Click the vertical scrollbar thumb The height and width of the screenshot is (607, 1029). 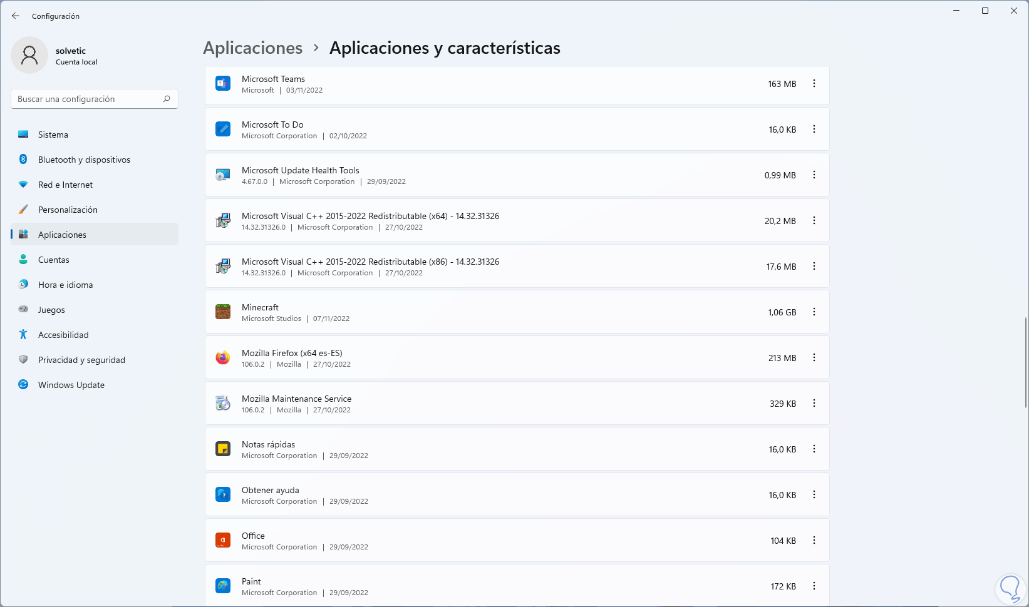point(1025,363)
